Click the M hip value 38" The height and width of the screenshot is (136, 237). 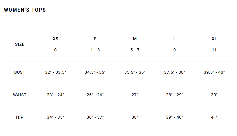[x=135, y=117]
